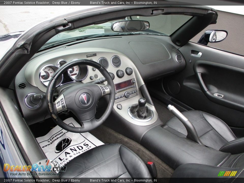Click '2007 Pontiac Solstice Roadster' in top caption

point(27,3)
